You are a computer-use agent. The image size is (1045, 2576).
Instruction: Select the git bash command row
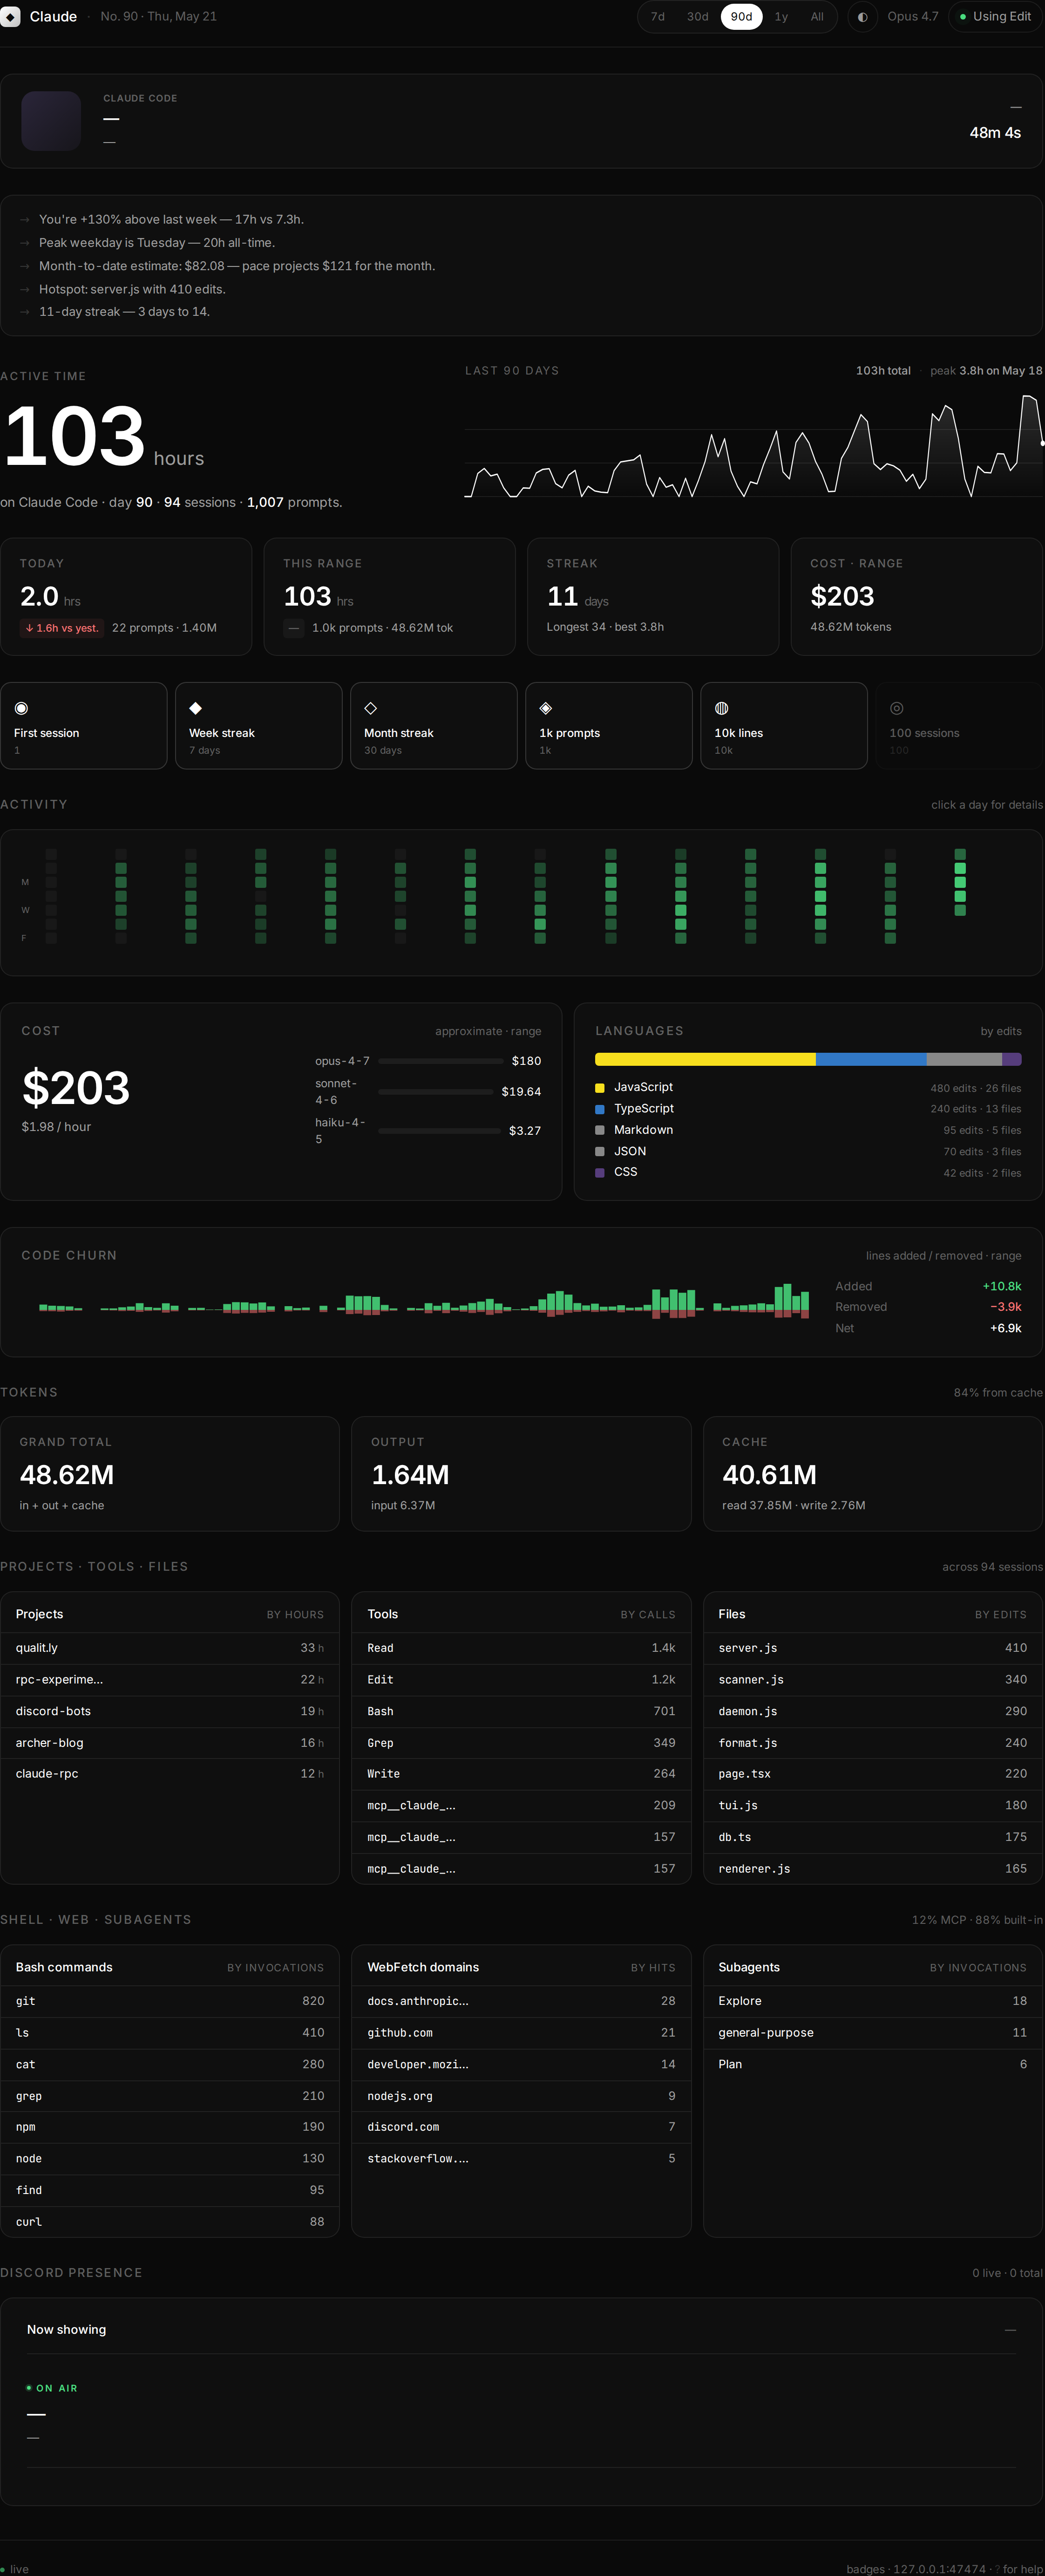tap(170, 2001)
